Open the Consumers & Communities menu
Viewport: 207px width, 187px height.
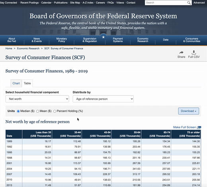pos(192,40)
